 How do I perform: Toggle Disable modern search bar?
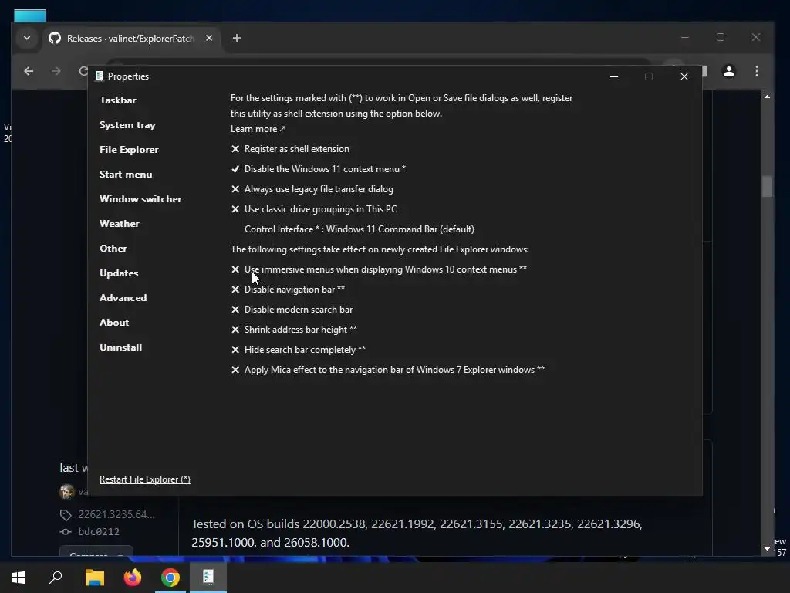tap(292, 310)
